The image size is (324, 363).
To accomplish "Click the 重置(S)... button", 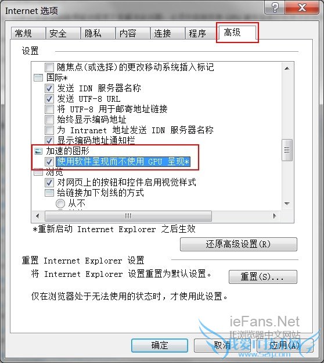I will 263,277.
